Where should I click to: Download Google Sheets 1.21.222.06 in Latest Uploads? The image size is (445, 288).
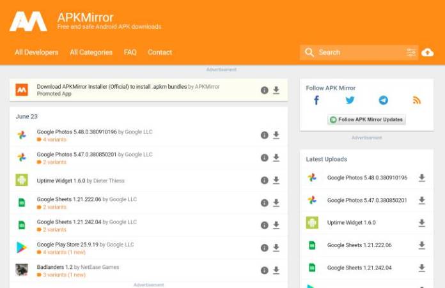[x=422, y=245]
